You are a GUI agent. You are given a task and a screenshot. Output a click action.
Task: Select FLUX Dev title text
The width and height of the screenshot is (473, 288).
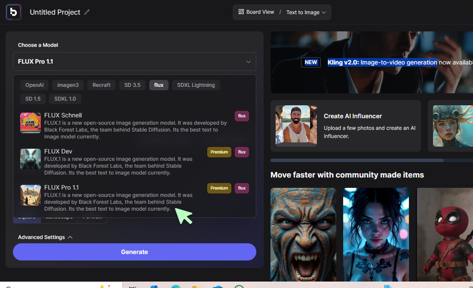[x=58, y=151]
